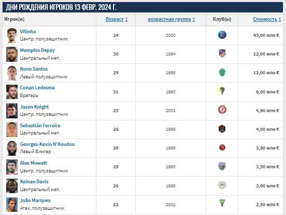Sort by возрастная группа column arrow

(194, 19)
